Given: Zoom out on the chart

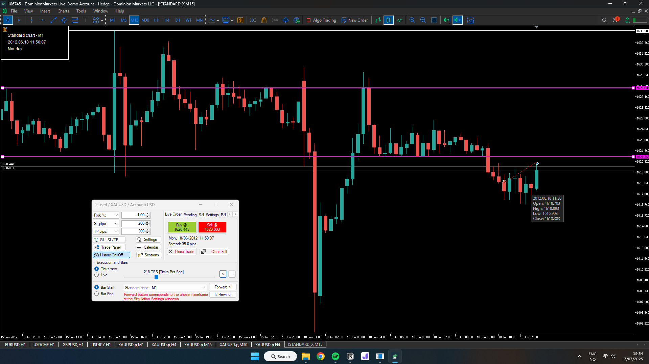Looking at the screenshot, I should coord(423,20).
